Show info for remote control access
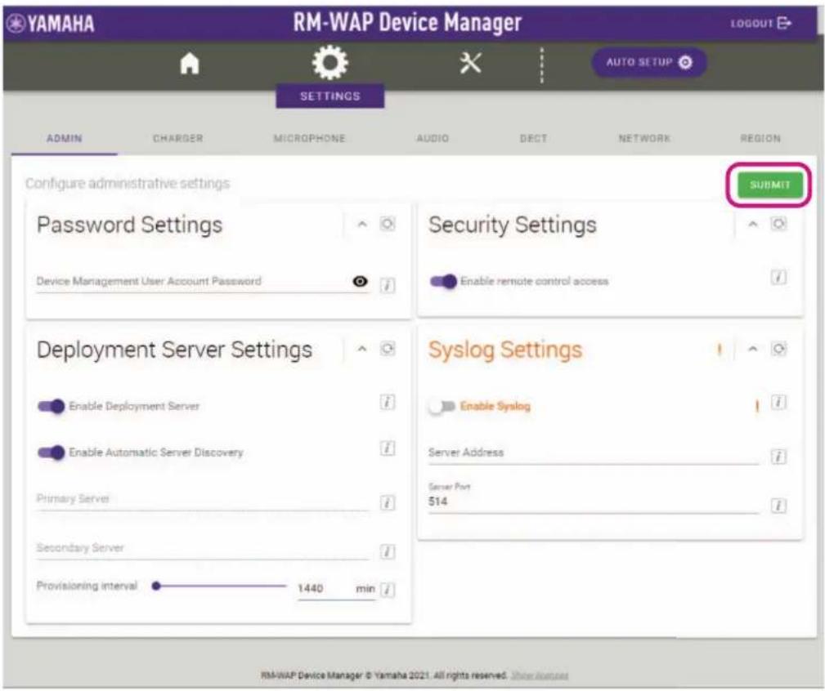Viewport: 825px width, 691px height. point(778,277)
